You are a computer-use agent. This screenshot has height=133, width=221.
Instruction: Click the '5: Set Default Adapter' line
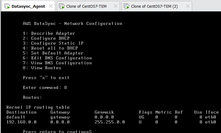(x=53, y=53)
